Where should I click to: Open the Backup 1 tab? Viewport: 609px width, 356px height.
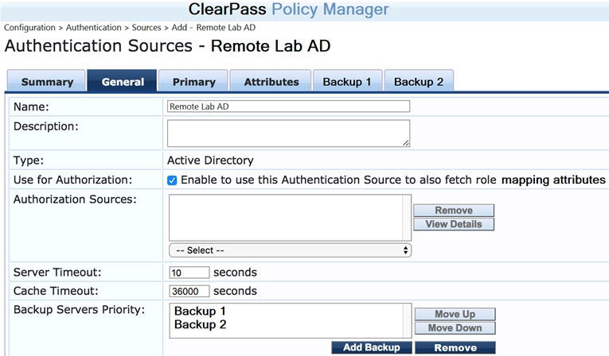pos(347,82)
